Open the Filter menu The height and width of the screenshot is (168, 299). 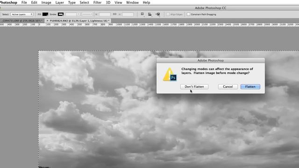(x=97, y=2)
